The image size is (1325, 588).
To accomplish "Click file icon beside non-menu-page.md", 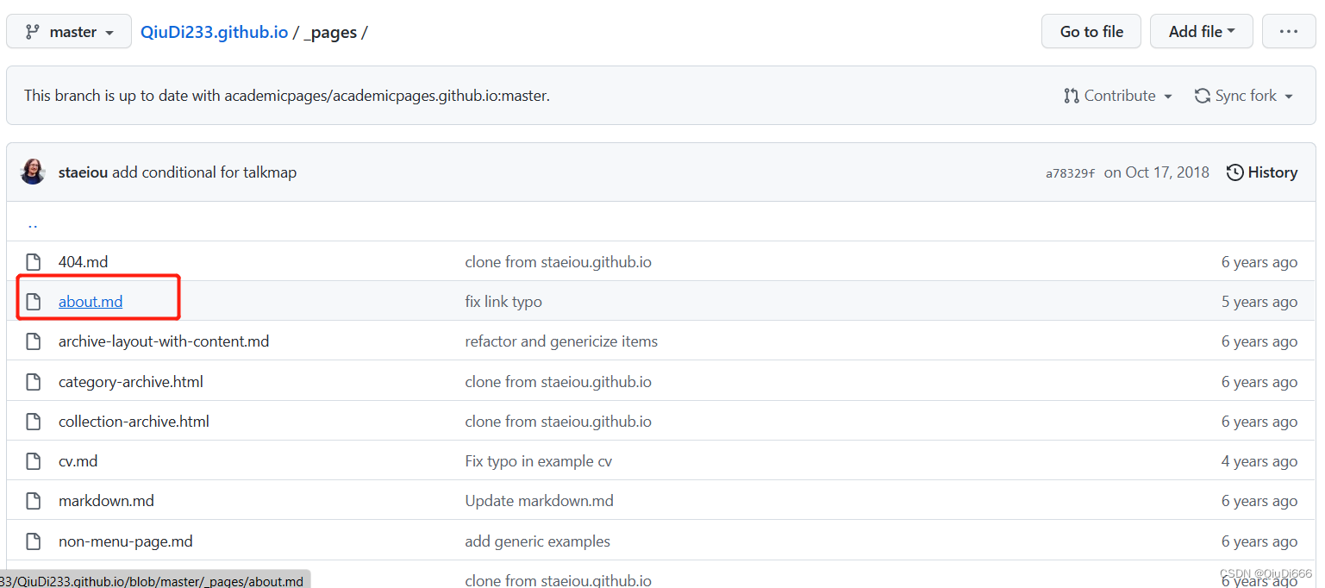I will [34, 541].
